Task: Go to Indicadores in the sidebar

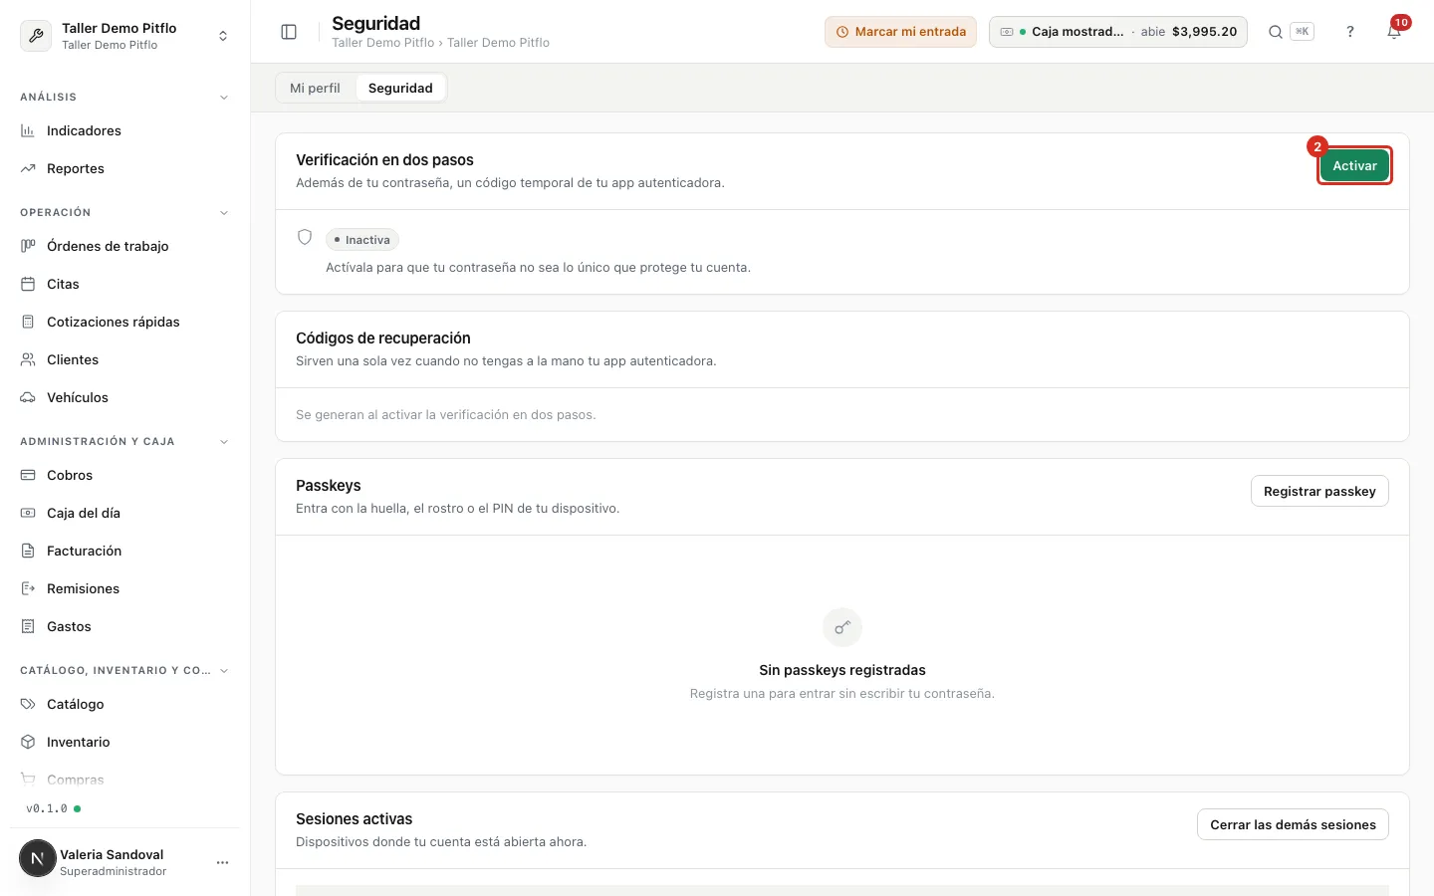Action: pyautogui.click(x=125, y=130)
